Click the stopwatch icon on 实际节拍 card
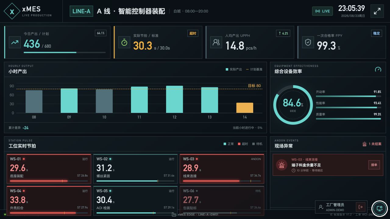The image size is (390, 219). (x=124, y=42)
